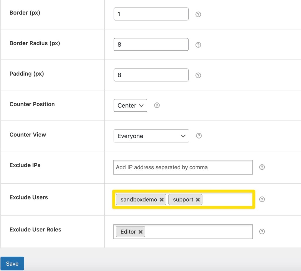This screenshot has width=301, height=271.
Task: Click help icon next to Border field
Action: (x=198, y=14)
